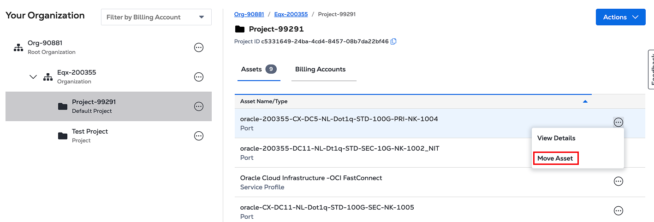Viewport: 654px width, 222px height.
Task: Open options for OCI FastConnect service profile
Action: [x=618, y=181]
